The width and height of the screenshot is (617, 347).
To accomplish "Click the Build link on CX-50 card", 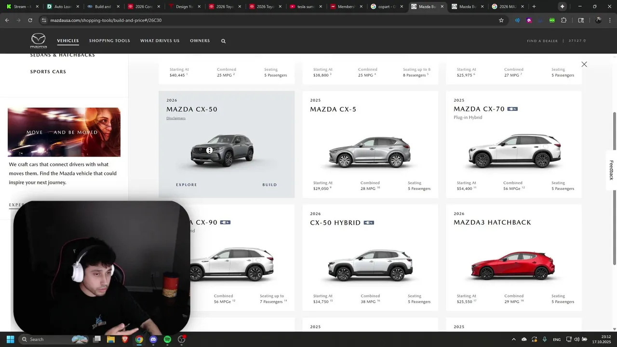I will (269, 185).
